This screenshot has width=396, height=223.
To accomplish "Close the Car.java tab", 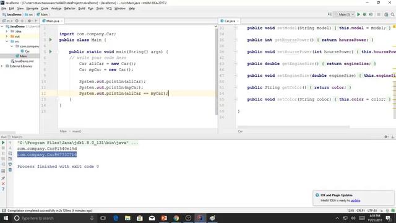I will [x=238, y=21].
